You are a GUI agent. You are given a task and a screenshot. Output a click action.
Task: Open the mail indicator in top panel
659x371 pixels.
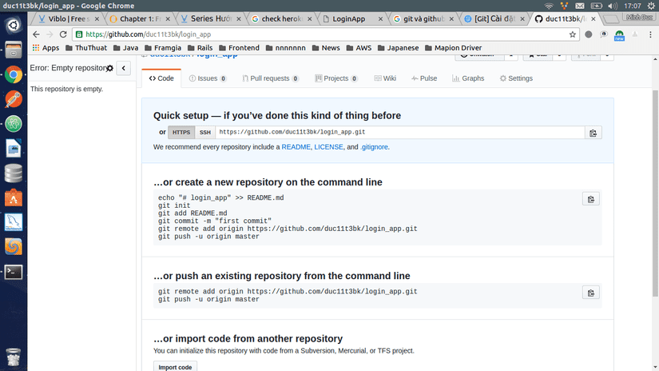pos(580,6)
